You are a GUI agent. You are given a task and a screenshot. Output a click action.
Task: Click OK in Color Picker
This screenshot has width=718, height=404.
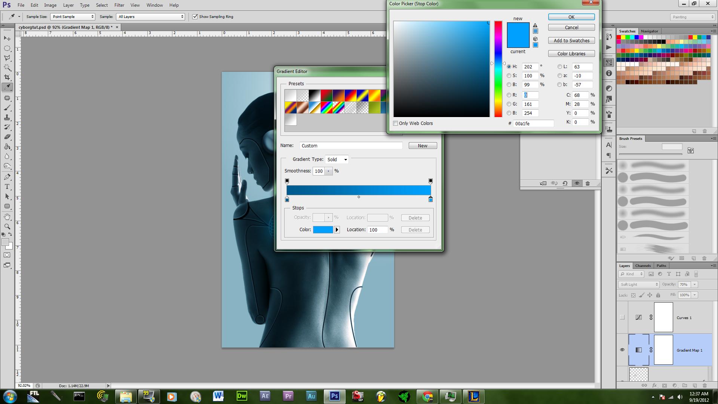click(x=571, y=17)
